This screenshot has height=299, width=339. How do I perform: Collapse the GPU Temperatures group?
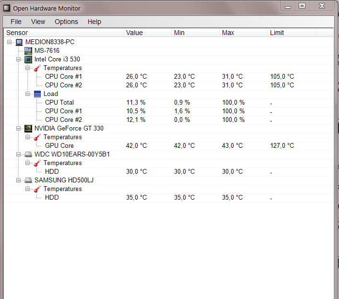[27, 137]
